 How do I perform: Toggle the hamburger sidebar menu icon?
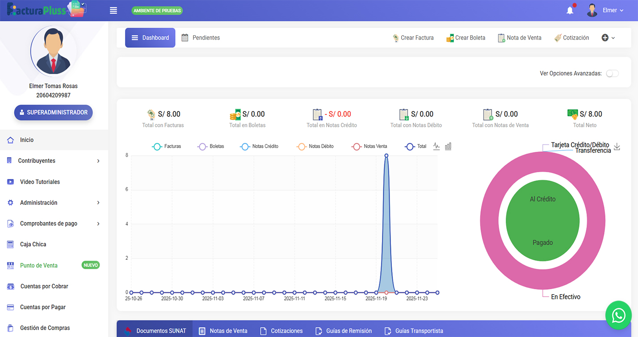coord(113,11)
